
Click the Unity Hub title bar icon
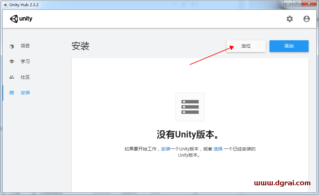click(x=5, y=5)
